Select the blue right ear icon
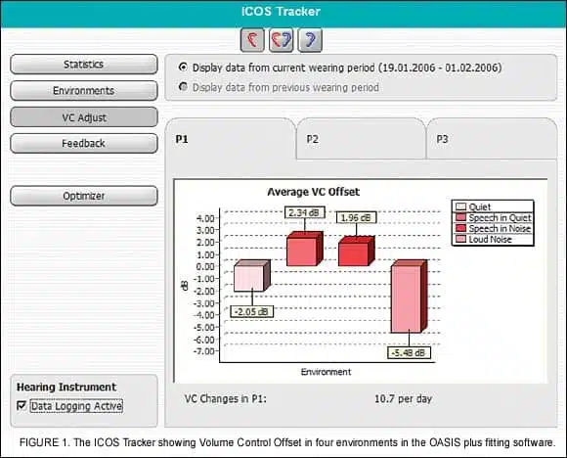 click(x=310, y=39)
